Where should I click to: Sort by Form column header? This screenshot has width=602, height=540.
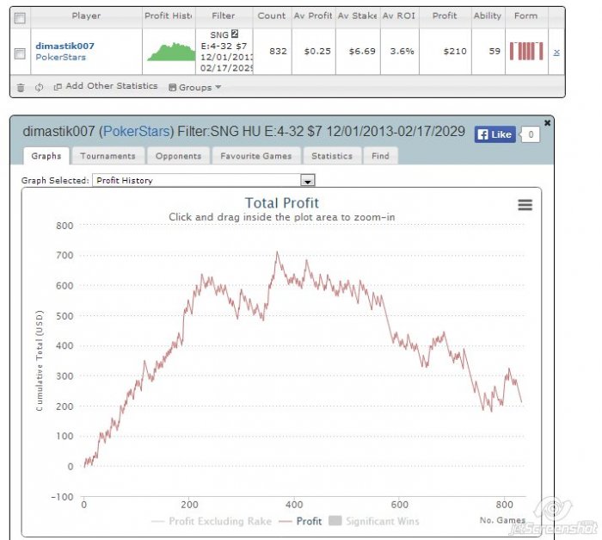click(526, 16)
